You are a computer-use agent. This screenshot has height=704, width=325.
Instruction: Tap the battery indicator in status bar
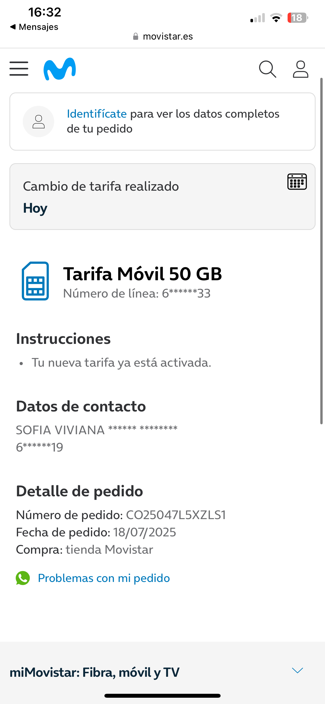[x=297, y=18]
